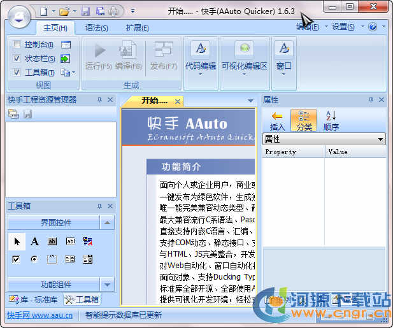Switch to the 语法(S) ribbon tab
This screenshot has width=393, height=328.
click(x=97, y=28)
